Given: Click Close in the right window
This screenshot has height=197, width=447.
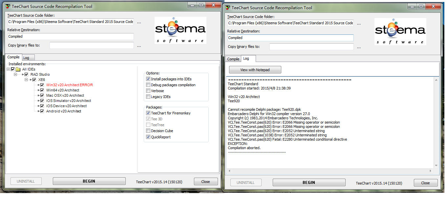Looking at the screenshot, I should [x=426, y=183].
